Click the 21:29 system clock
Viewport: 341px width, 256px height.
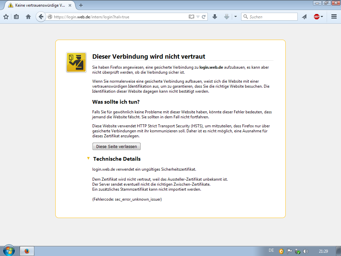[x=323, y=251]
